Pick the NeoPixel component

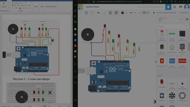(162, 97)
